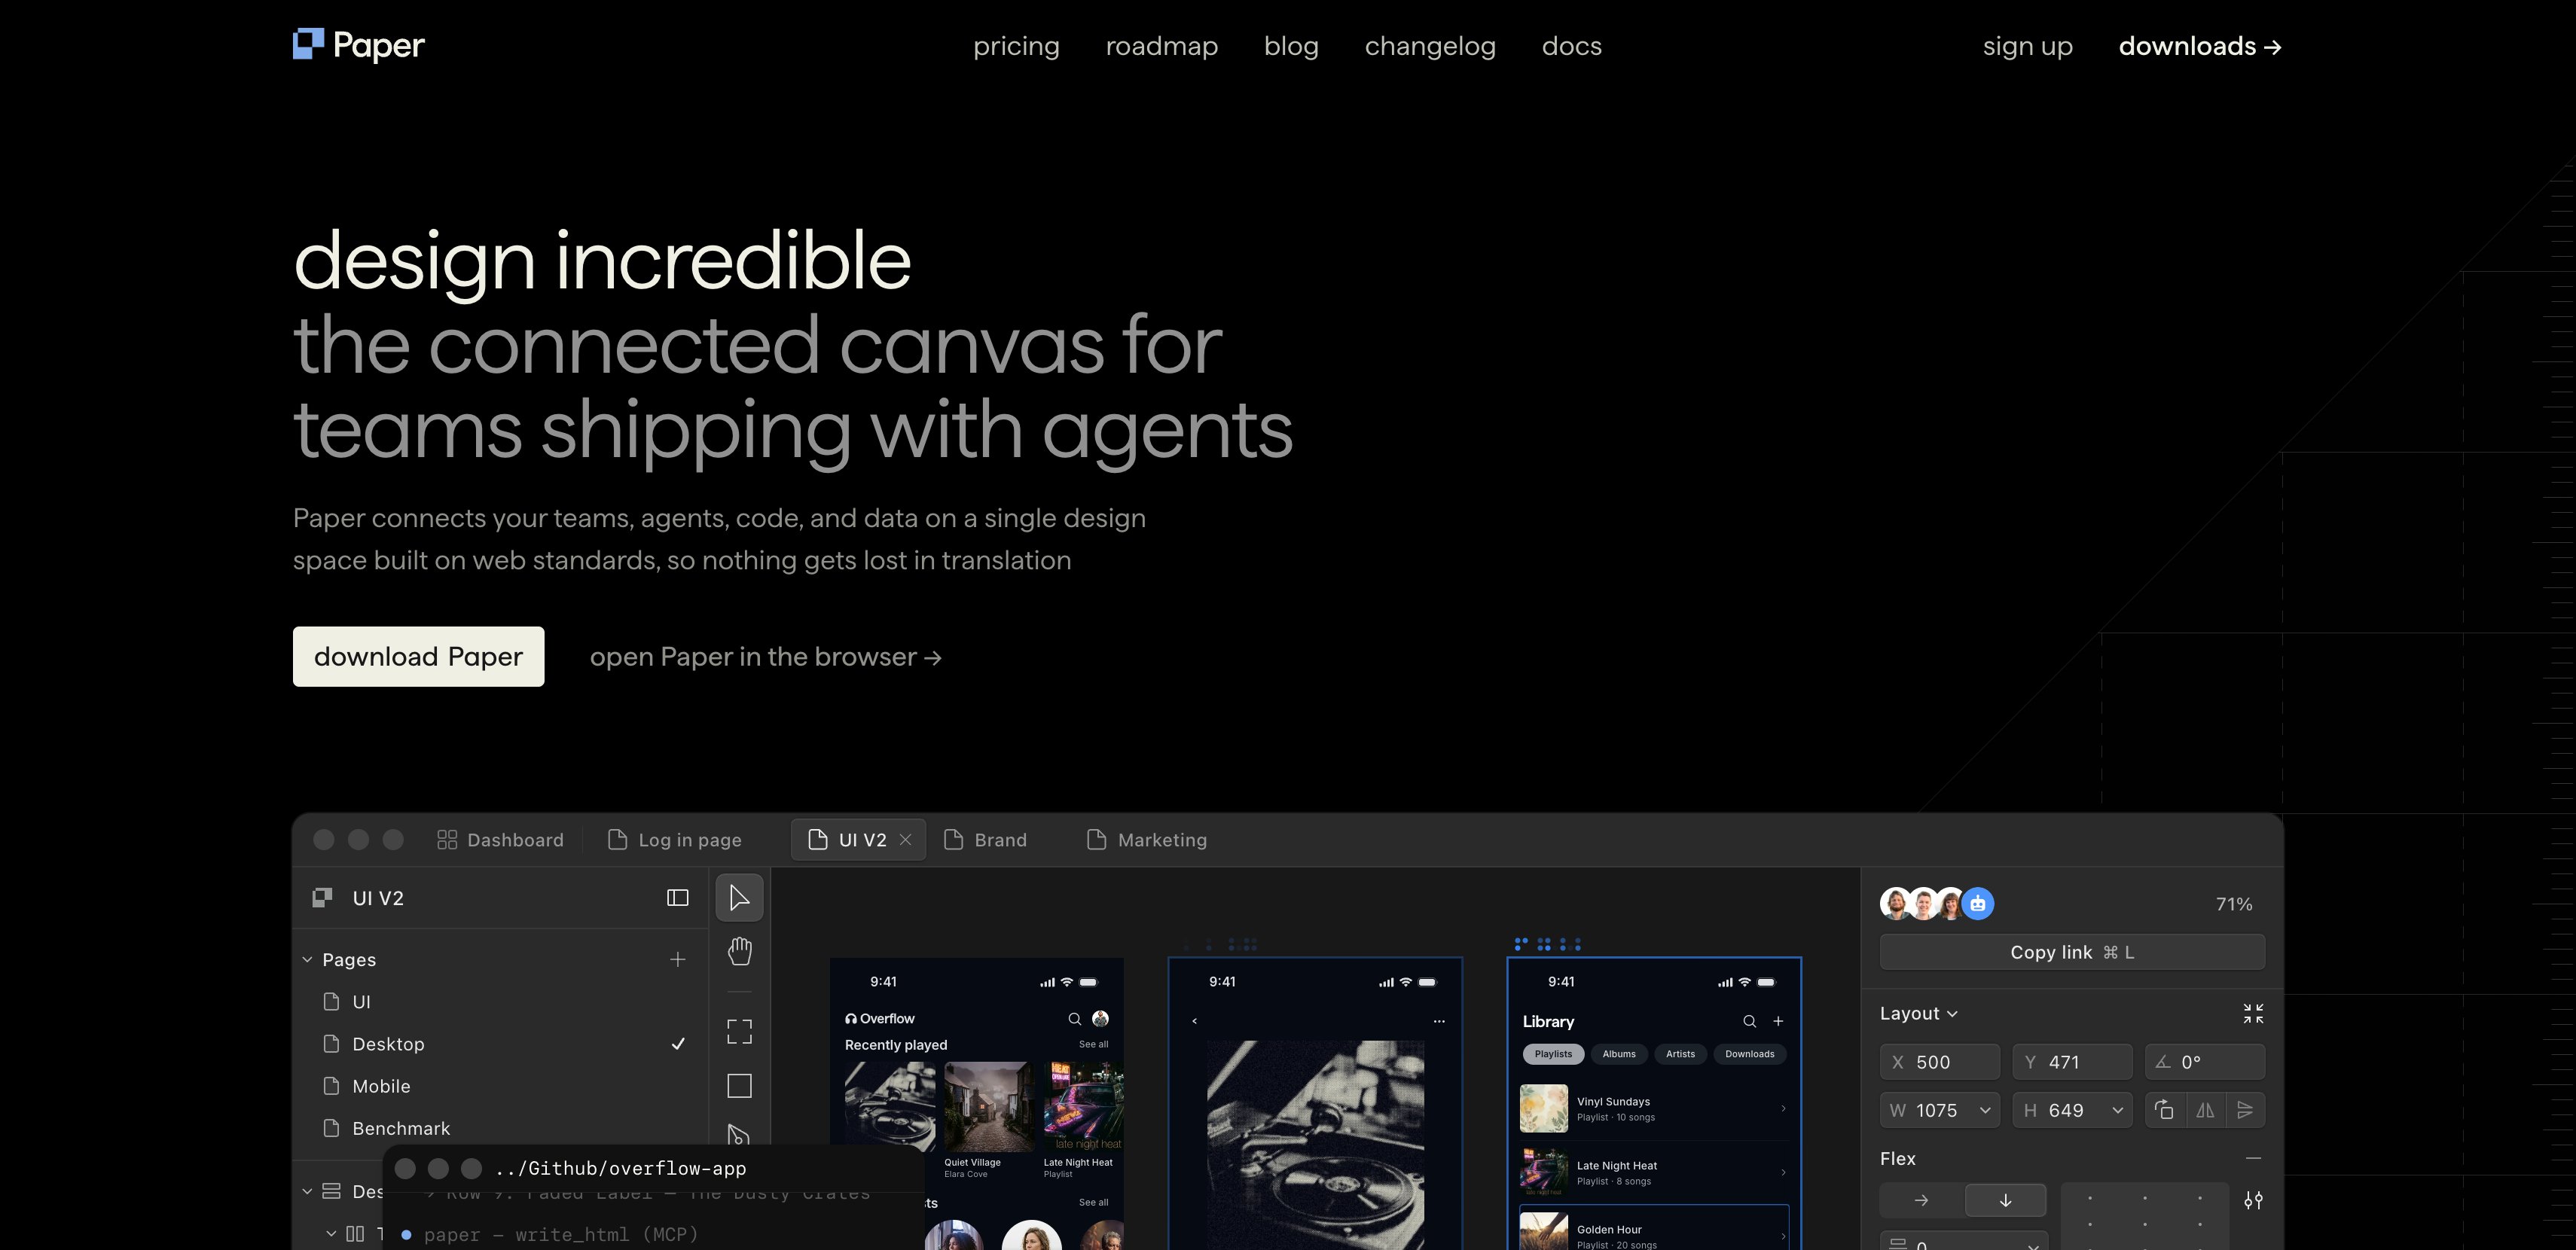2576x1250 pixels.
Task: Choose the top-left alignment dot in Flex grid
Action: [x=2090, y=1198]
